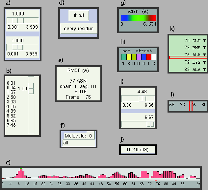Click the slider handle under 6.67

click(x=150, y=124)
